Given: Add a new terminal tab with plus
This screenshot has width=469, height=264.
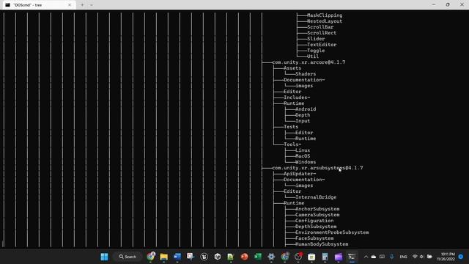Looking at the screenshot, I should tap(82, 5).
